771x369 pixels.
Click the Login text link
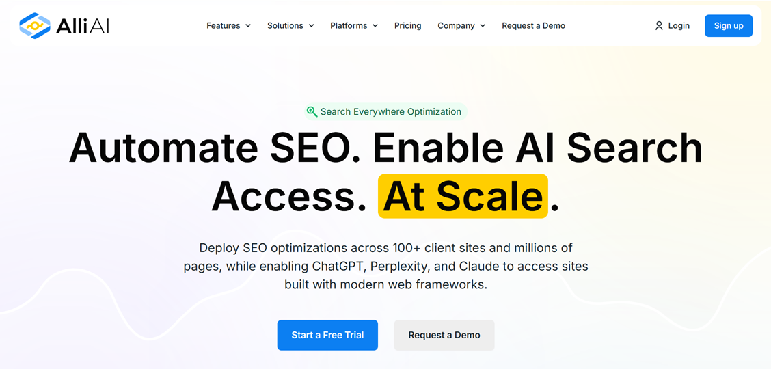[679, 26]
